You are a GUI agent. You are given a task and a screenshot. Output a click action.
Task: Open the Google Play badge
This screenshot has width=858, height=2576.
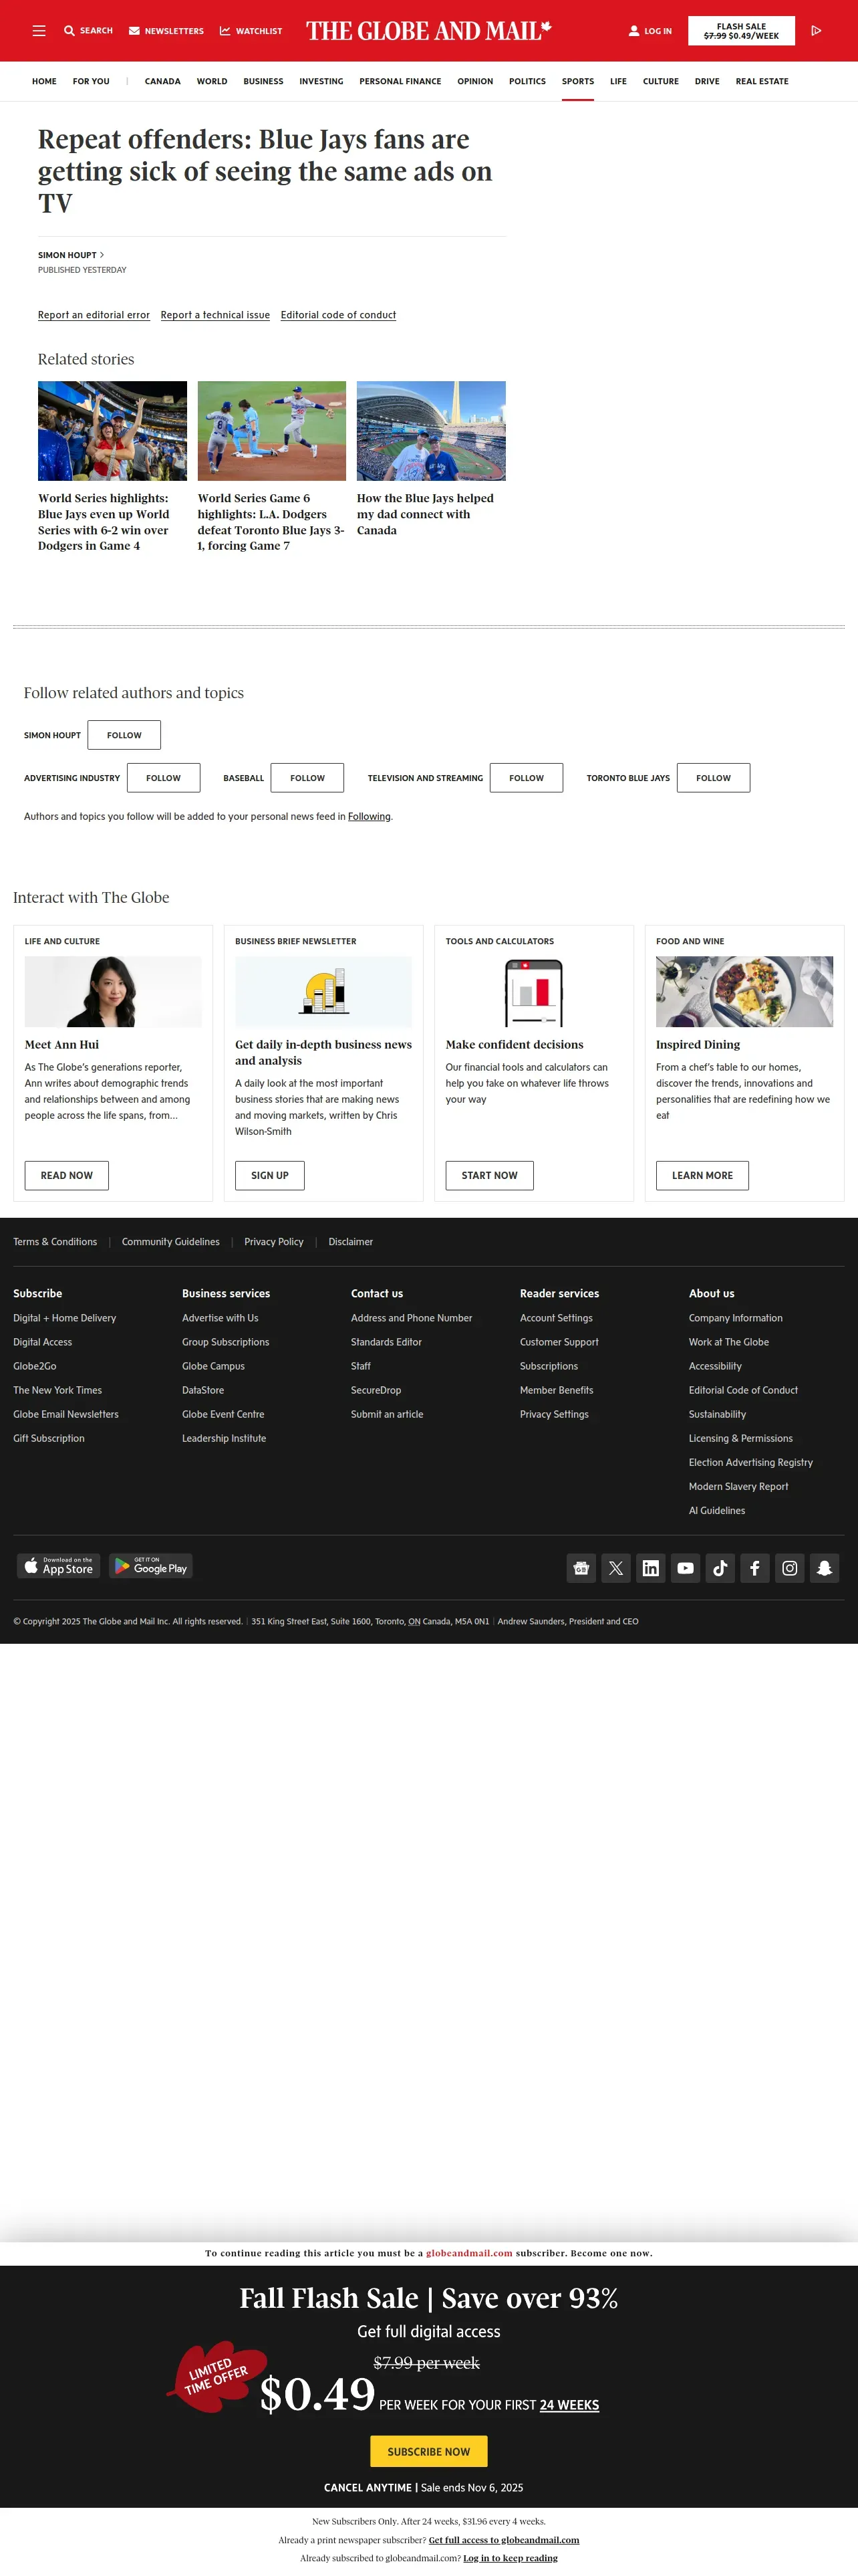(151, 1566)
